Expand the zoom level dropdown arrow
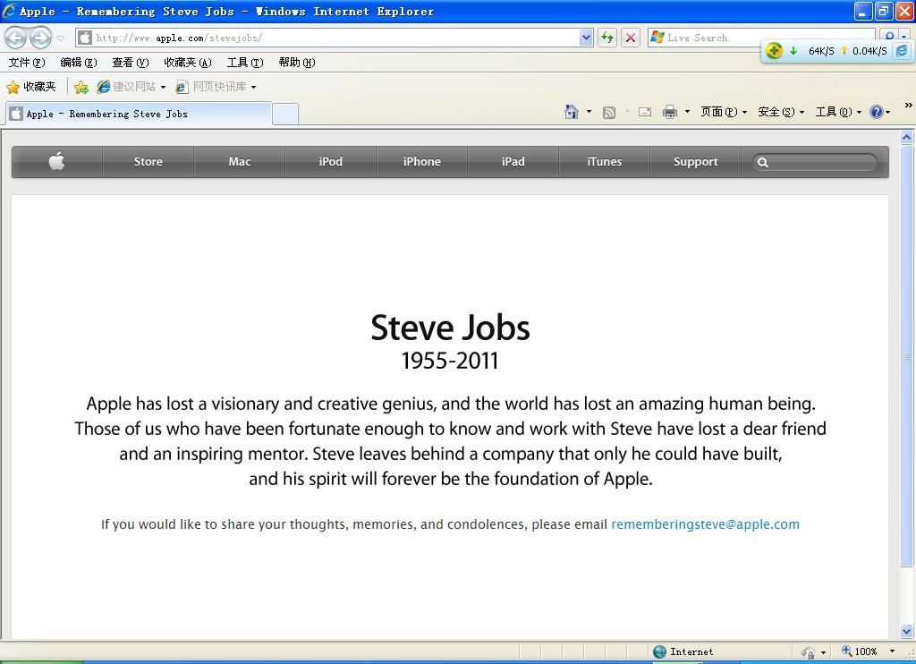 (x=892, y=651)
